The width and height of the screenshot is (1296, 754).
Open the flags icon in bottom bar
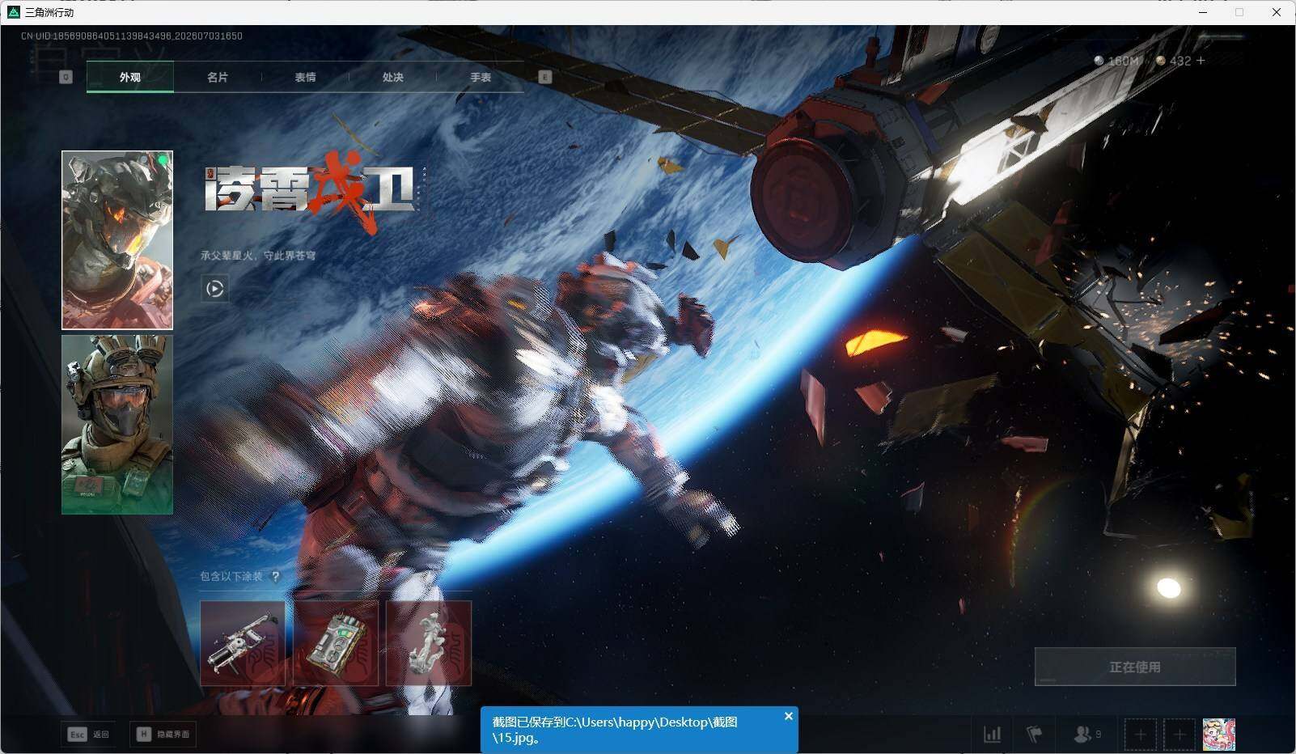tap(1034, 734)
